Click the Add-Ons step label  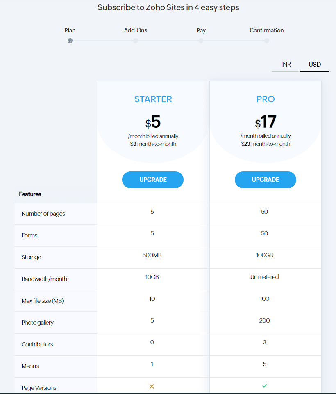(136, 30)
